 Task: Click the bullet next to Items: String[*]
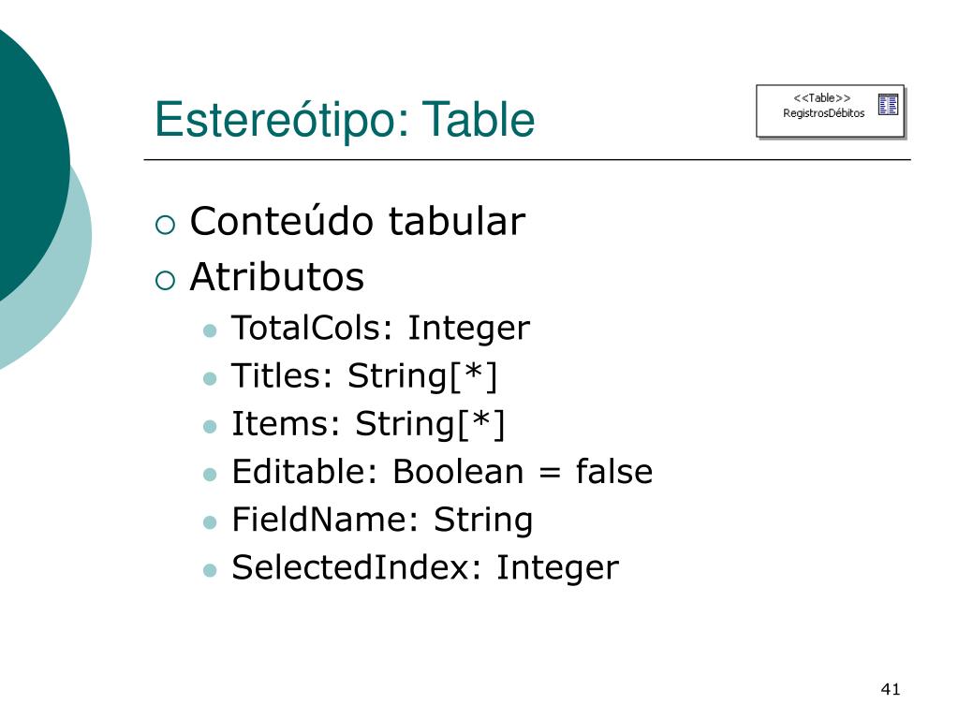(x=210, y=426)
